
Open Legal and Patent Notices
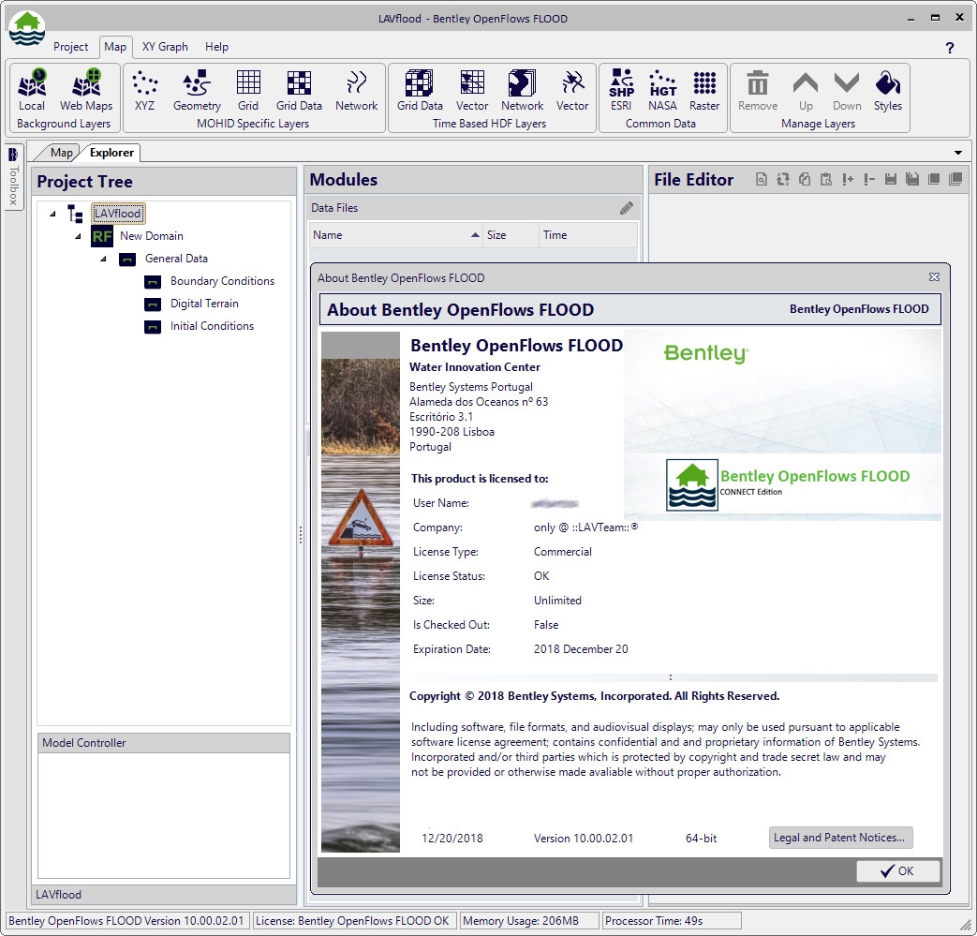click(839, 838)
